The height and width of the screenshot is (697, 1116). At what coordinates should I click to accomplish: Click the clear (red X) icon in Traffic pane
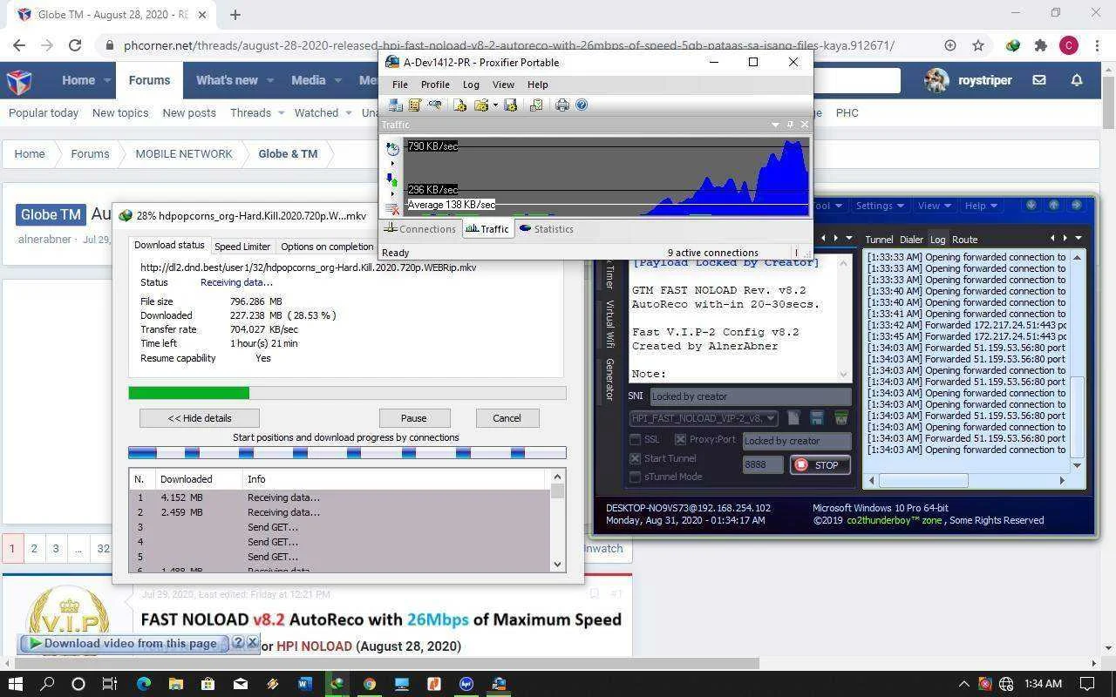coord(391,209)
